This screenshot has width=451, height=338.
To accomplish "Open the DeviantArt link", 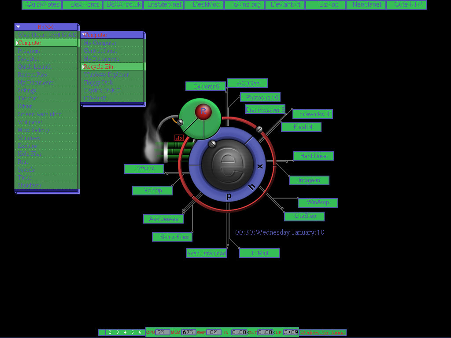I will (285, 4).
